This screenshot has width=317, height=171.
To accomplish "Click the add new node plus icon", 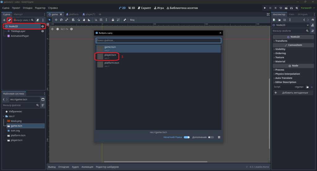I will coord(4,20).
